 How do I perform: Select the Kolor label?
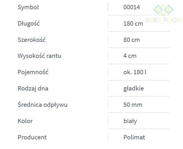tap(25, 121)
